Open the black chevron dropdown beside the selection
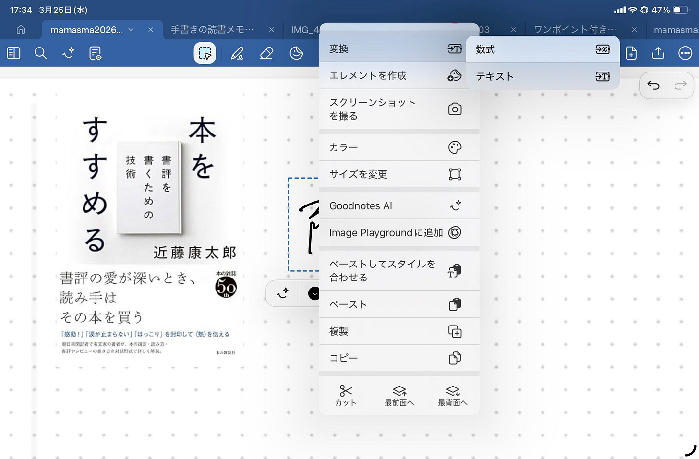Viewport: 699px width, 459px height. [x=314, y=293]
